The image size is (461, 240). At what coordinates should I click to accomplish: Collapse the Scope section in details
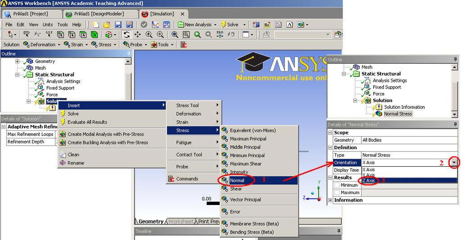click(330, 133)
